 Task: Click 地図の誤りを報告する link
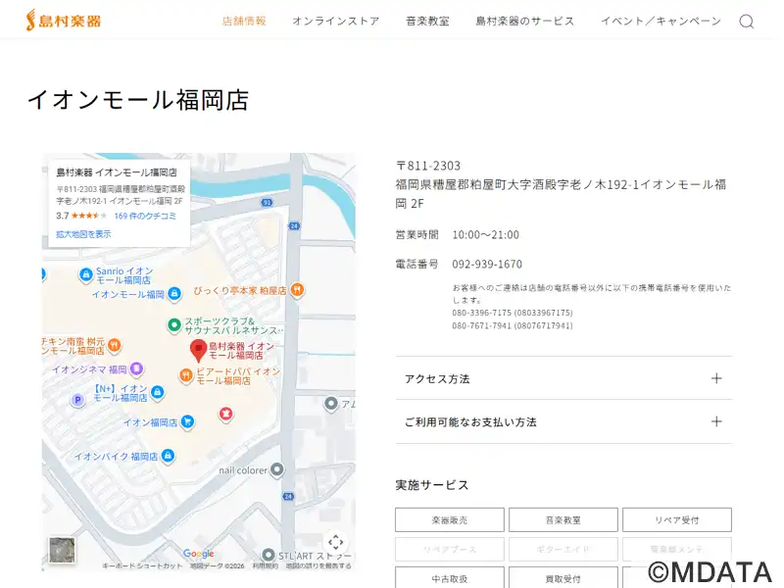coord(318,566)
